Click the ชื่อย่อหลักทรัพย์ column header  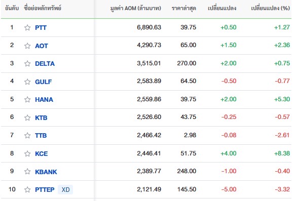[43, 8]
